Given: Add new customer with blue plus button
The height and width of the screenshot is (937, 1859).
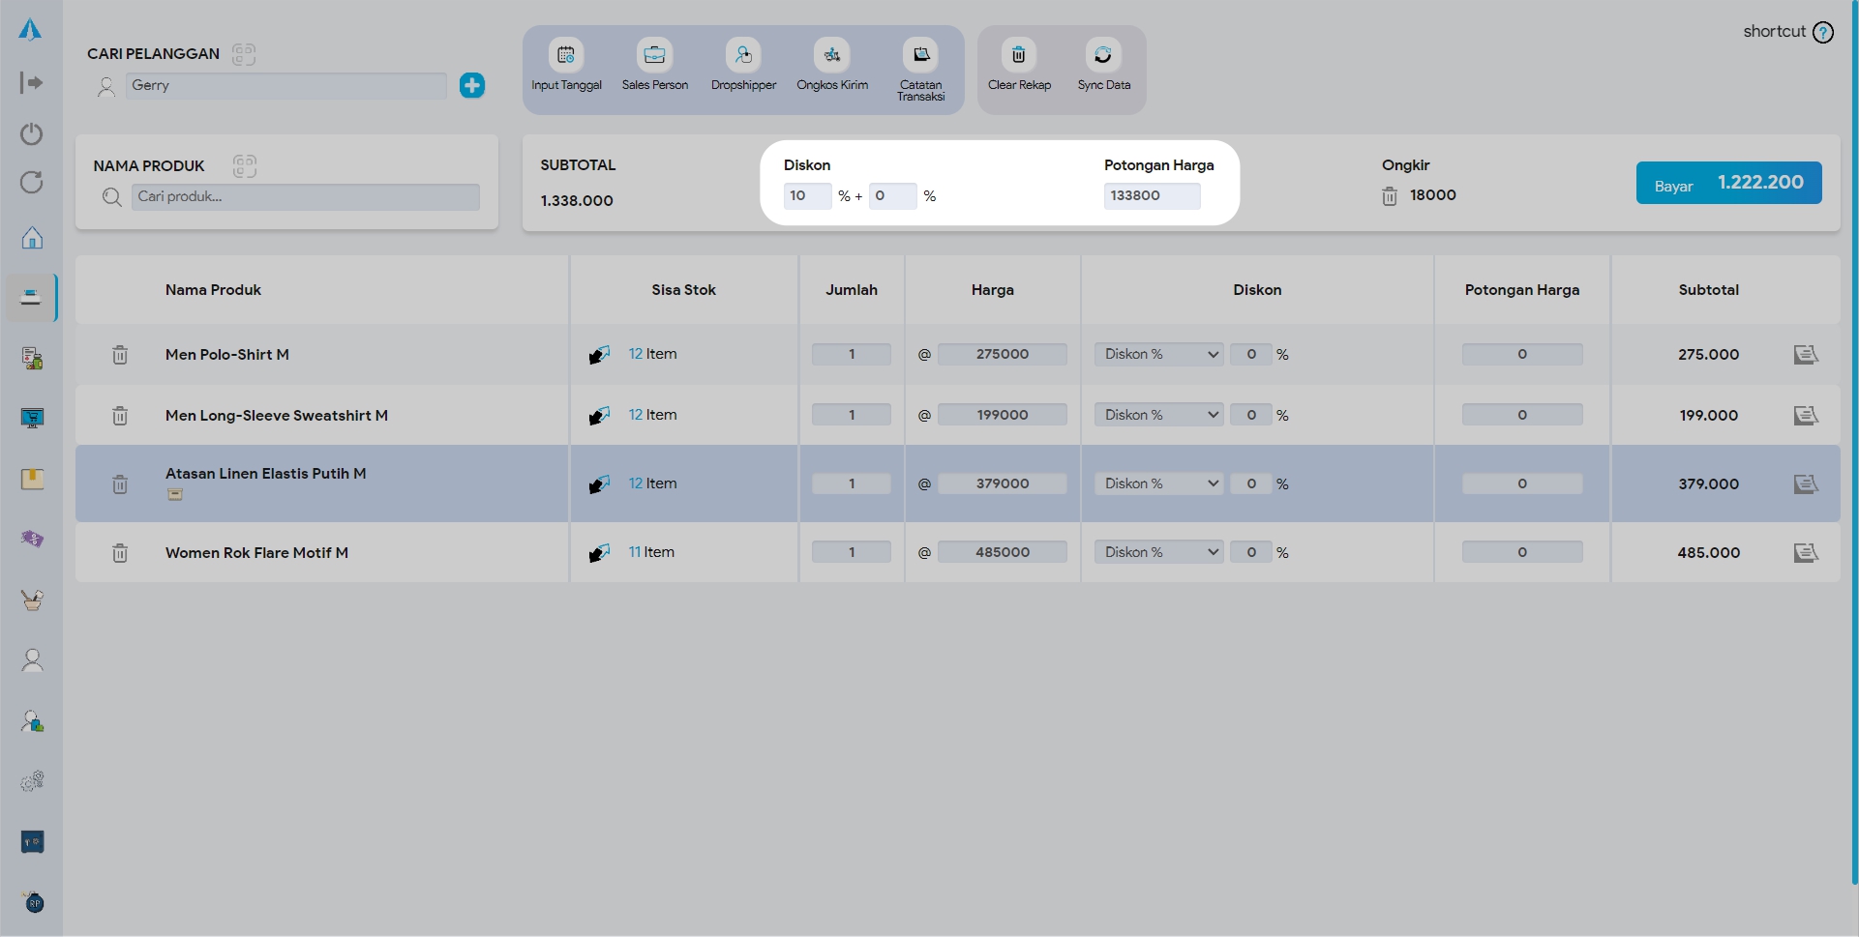Looking at the screenshot, I should pos(472,85).
